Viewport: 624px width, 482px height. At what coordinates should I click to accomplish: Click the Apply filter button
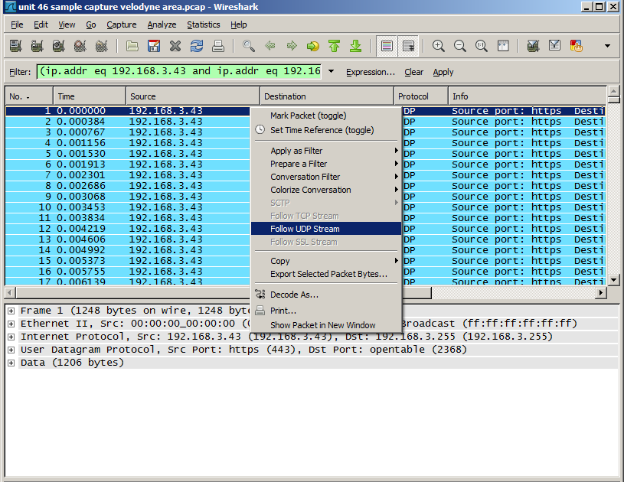point(443,72)
